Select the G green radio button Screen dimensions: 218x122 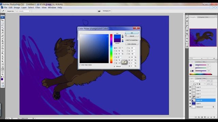pyautogui.click(x=115, y=60)
